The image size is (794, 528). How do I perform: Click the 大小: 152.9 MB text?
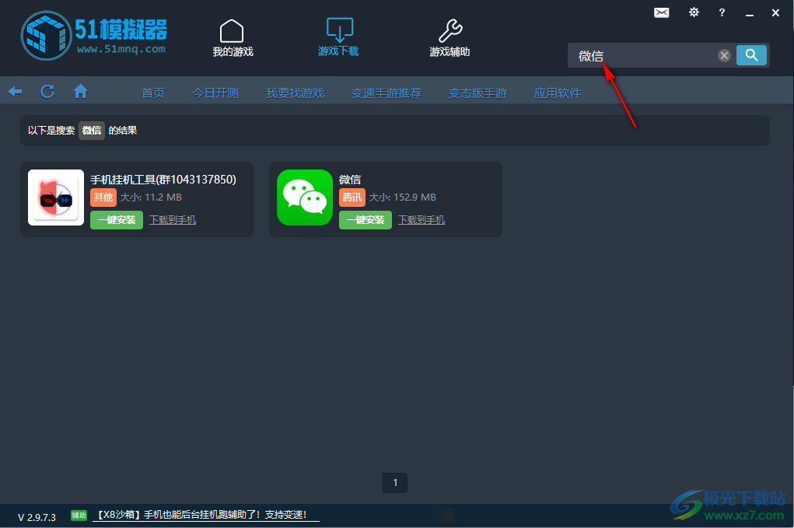(403, 198)
